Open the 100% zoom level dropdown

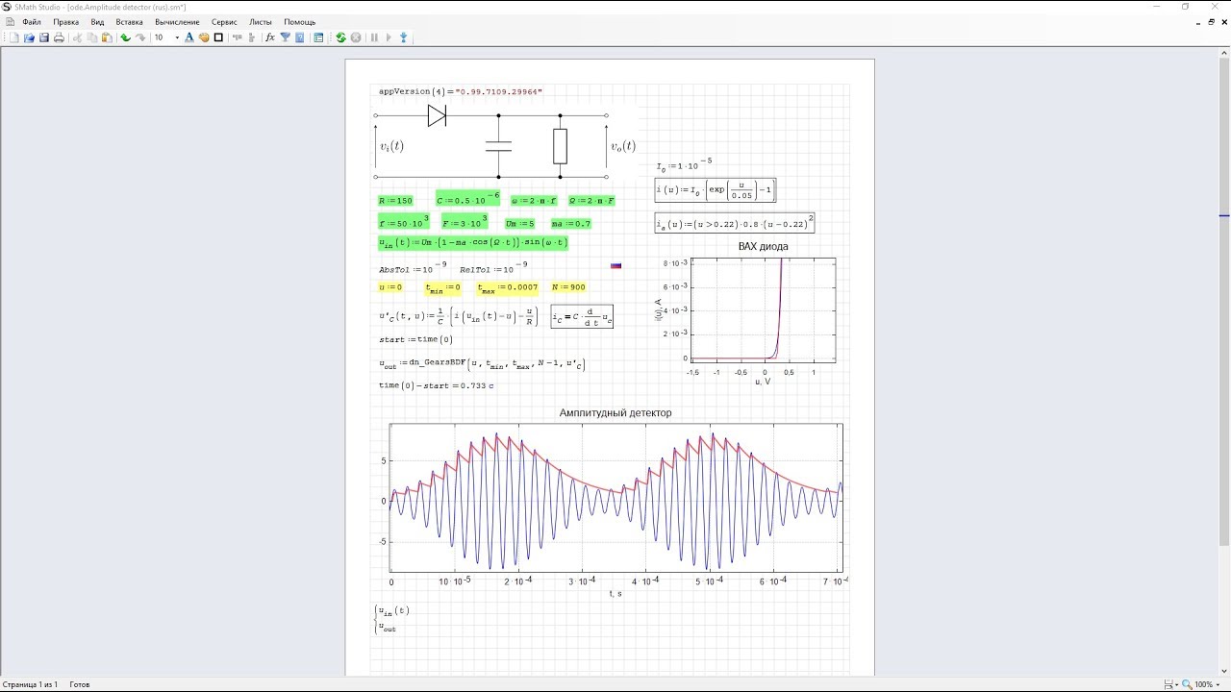pos(1208,684)
